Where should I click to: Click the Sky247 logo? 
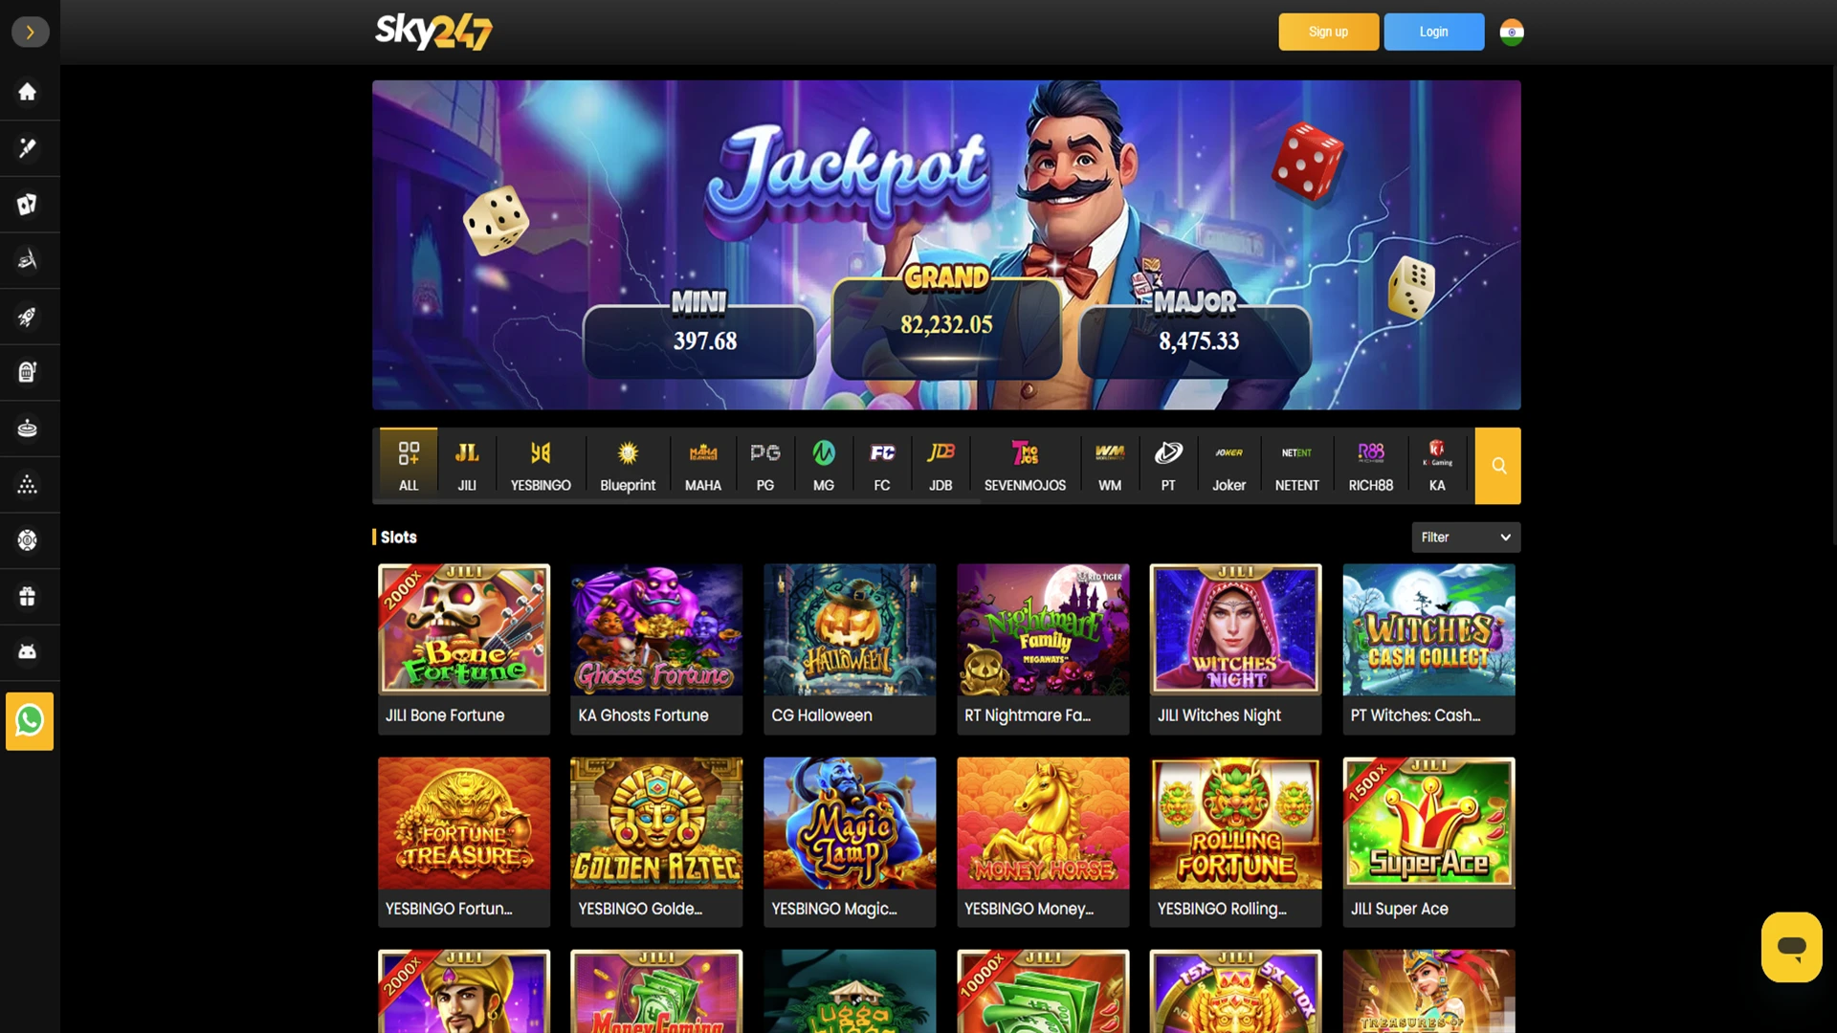pos(433,32)
